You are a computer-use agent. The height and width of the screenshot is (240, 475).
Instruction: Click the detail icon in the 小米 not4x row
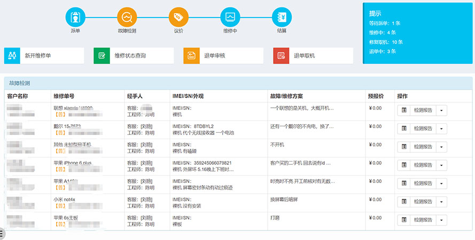[404, 202]
